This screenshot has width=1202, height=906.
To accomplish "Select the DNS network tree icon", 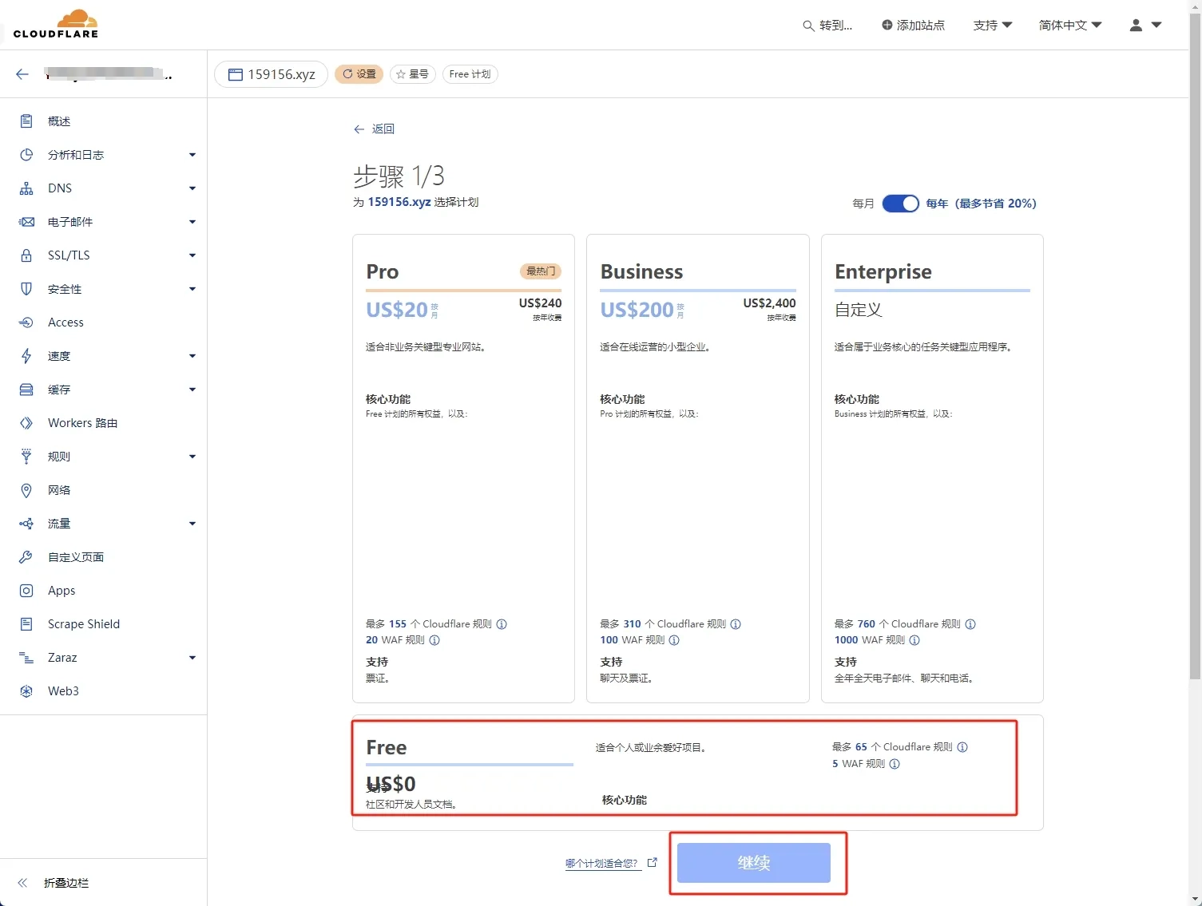I will coord(26,188).
